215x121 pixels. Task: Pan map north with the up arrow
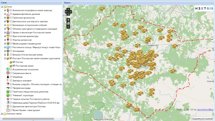(x=68, y=9)
